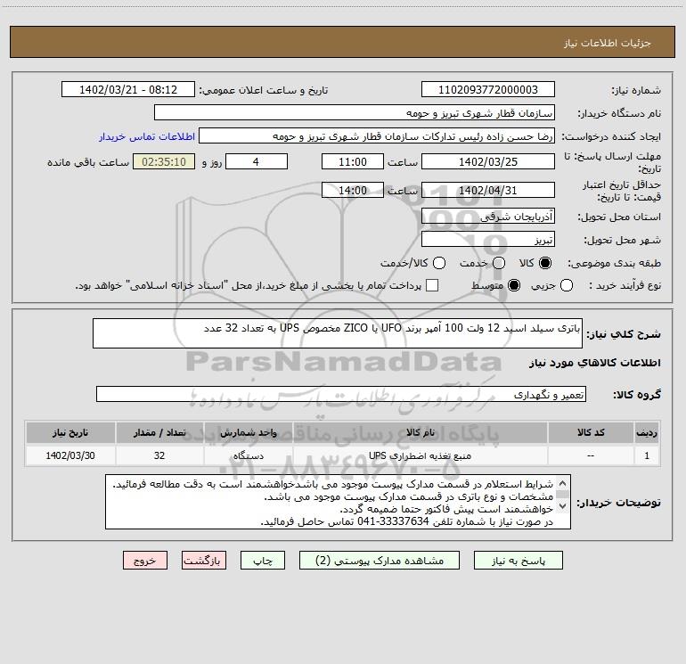The height and width of the screenshot is (664, 686).
Task: Click delivery province field آذربایجان شرقی
Action: [488, 216]
